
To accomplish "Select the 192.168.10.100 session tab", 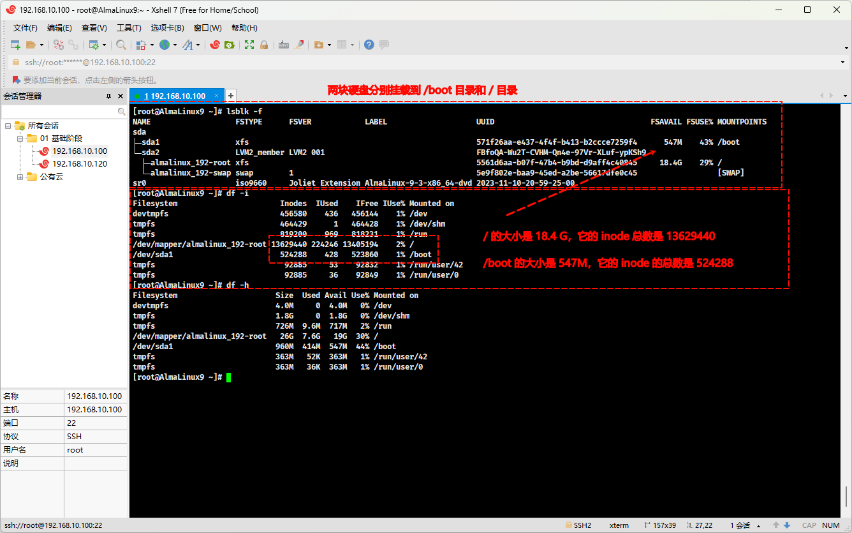I will pos(174,96).
